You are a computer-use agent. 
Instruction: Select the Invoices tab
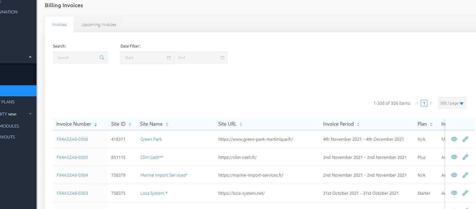pos(59,25)
